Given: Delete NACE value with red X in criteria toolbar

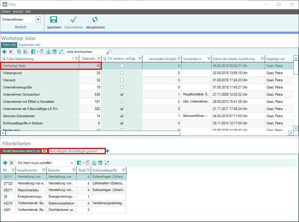Looking at the screenshot, I should tap(12, 163).
